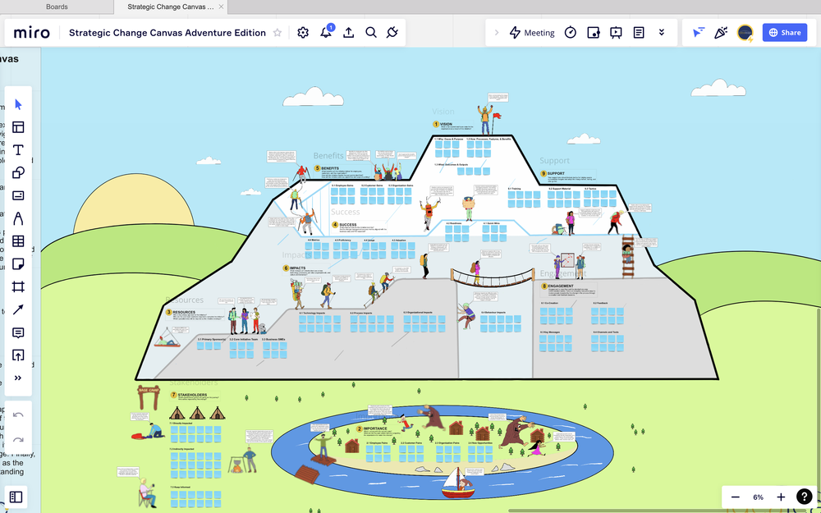Zoom in using the plus control

(x=781, y=497)
